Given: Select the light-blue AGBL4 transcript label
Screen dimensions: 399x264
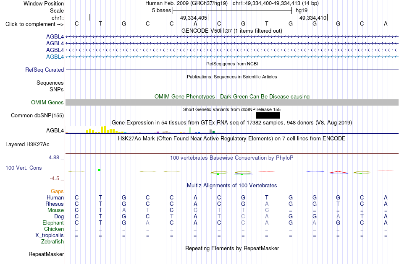Looking at the screenshot, I should [x=55, y=57].
